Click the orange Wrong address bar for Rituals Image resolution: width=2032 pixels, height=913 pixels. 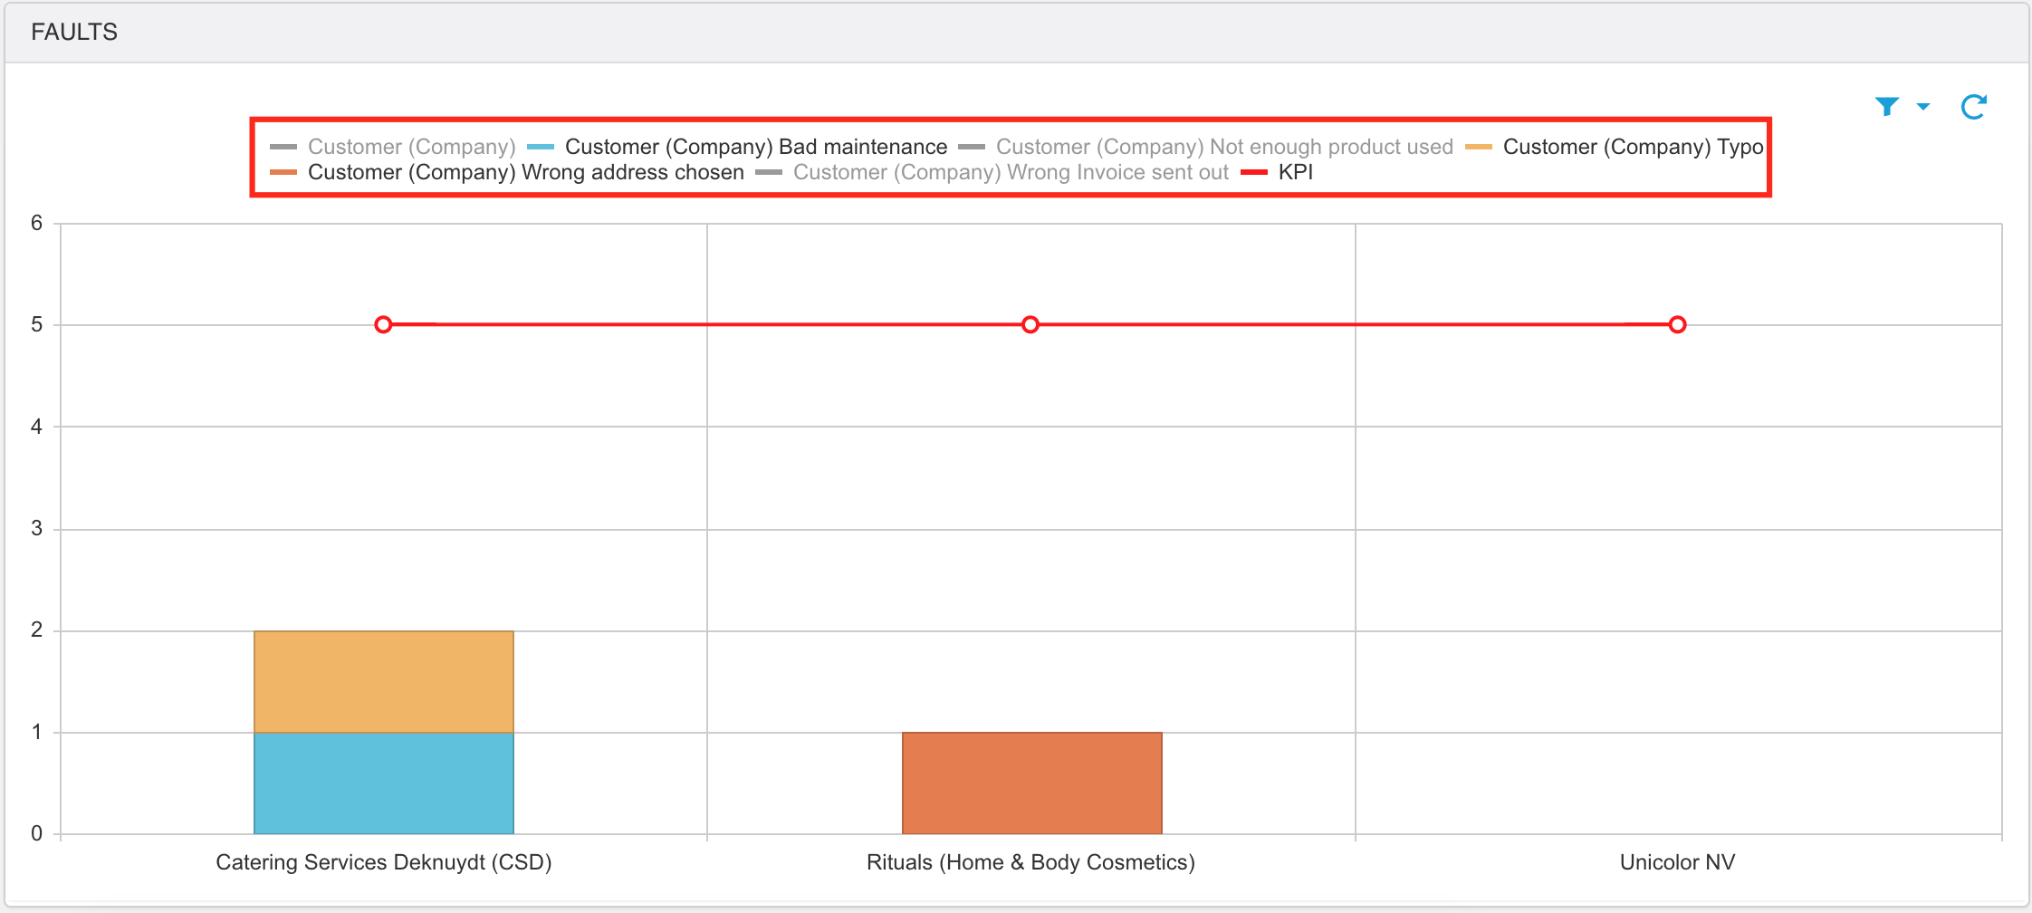tap(1032, 783)
